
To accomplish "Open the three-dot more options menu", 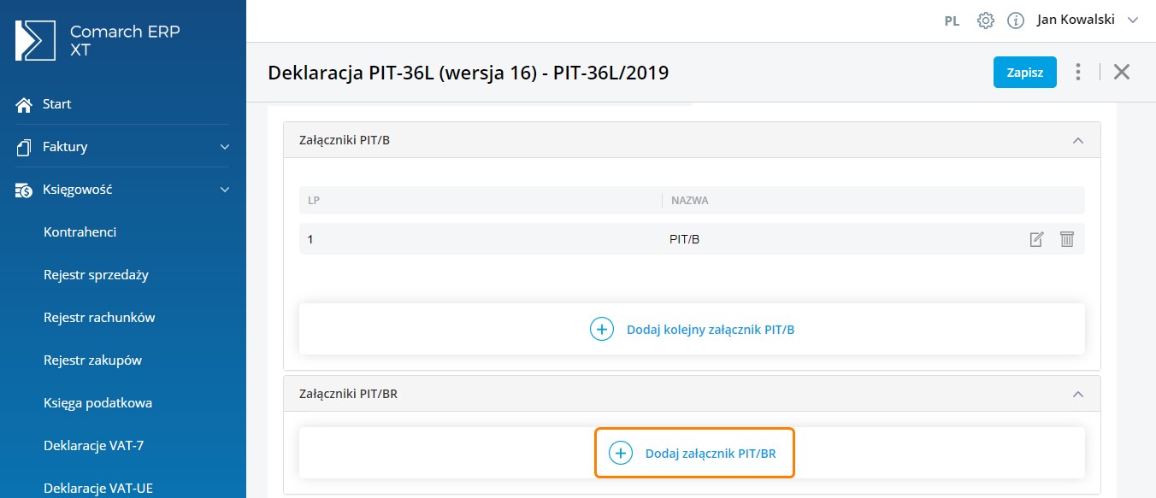I will click(1078, 72).
